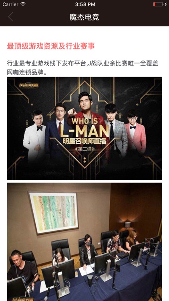Tap the man in white suit
This screenshot has width=169, height=301.
pyautogui.click(x=35, y=134)
